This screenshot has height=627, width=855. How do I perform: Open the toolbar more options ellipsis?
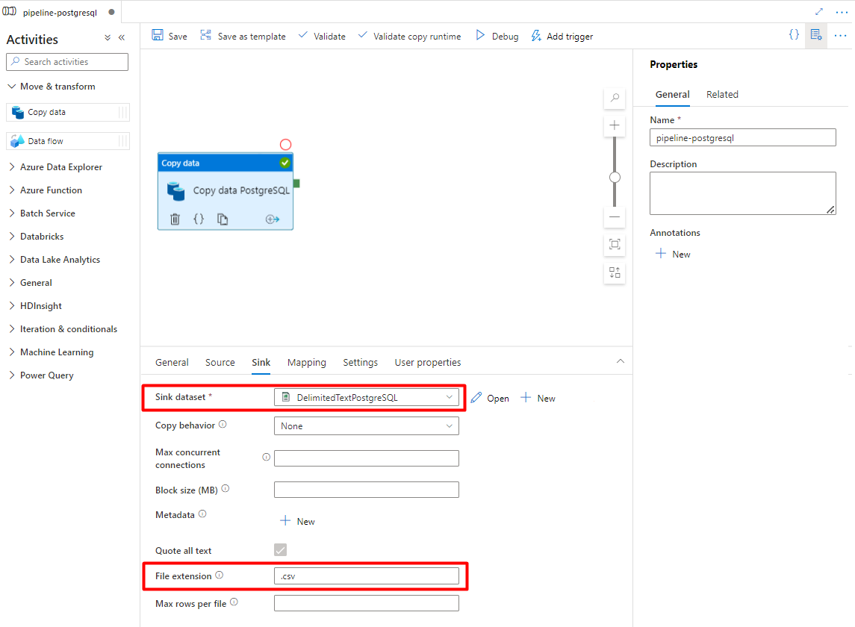[x=840, y=36]
